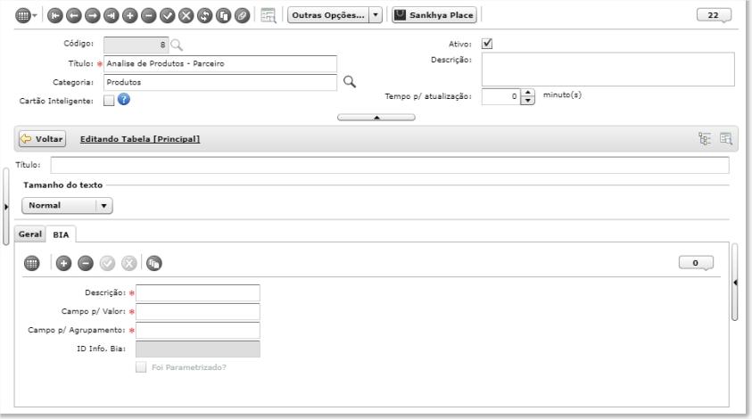
Task: Select the BIA tab
Action: (x=61, y=234)
